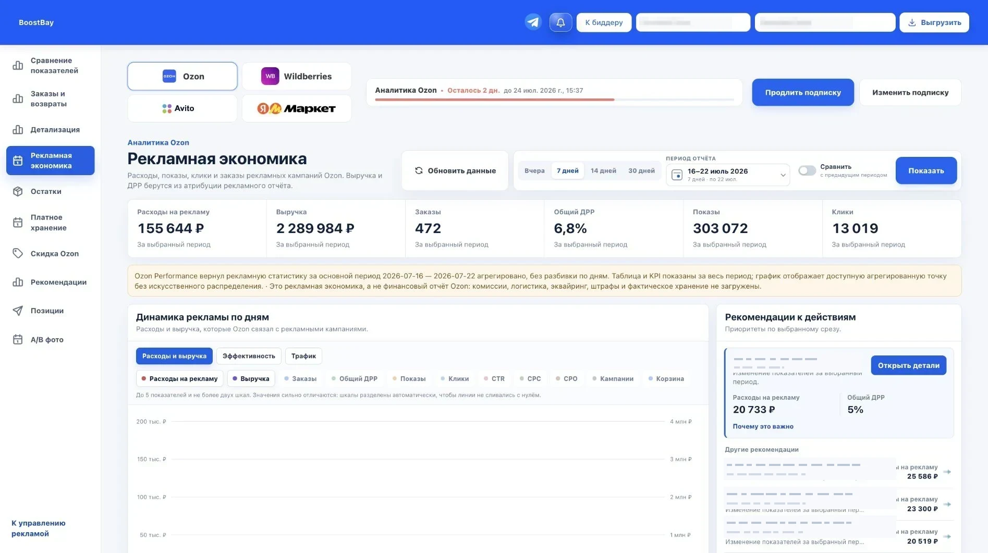Click the Avito dots logo icon
Viewport: 988px width, 553px height.
167,108
